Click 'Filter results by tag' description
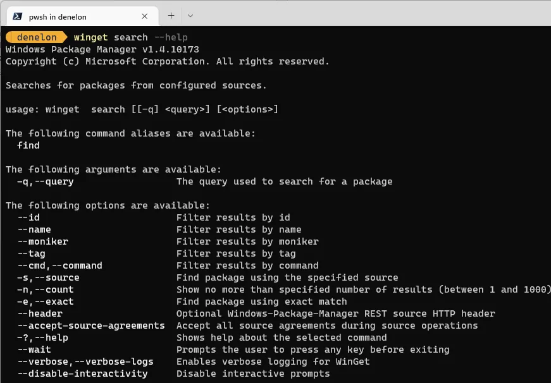This screenshot has height=383, width=551. coord(236,253)
